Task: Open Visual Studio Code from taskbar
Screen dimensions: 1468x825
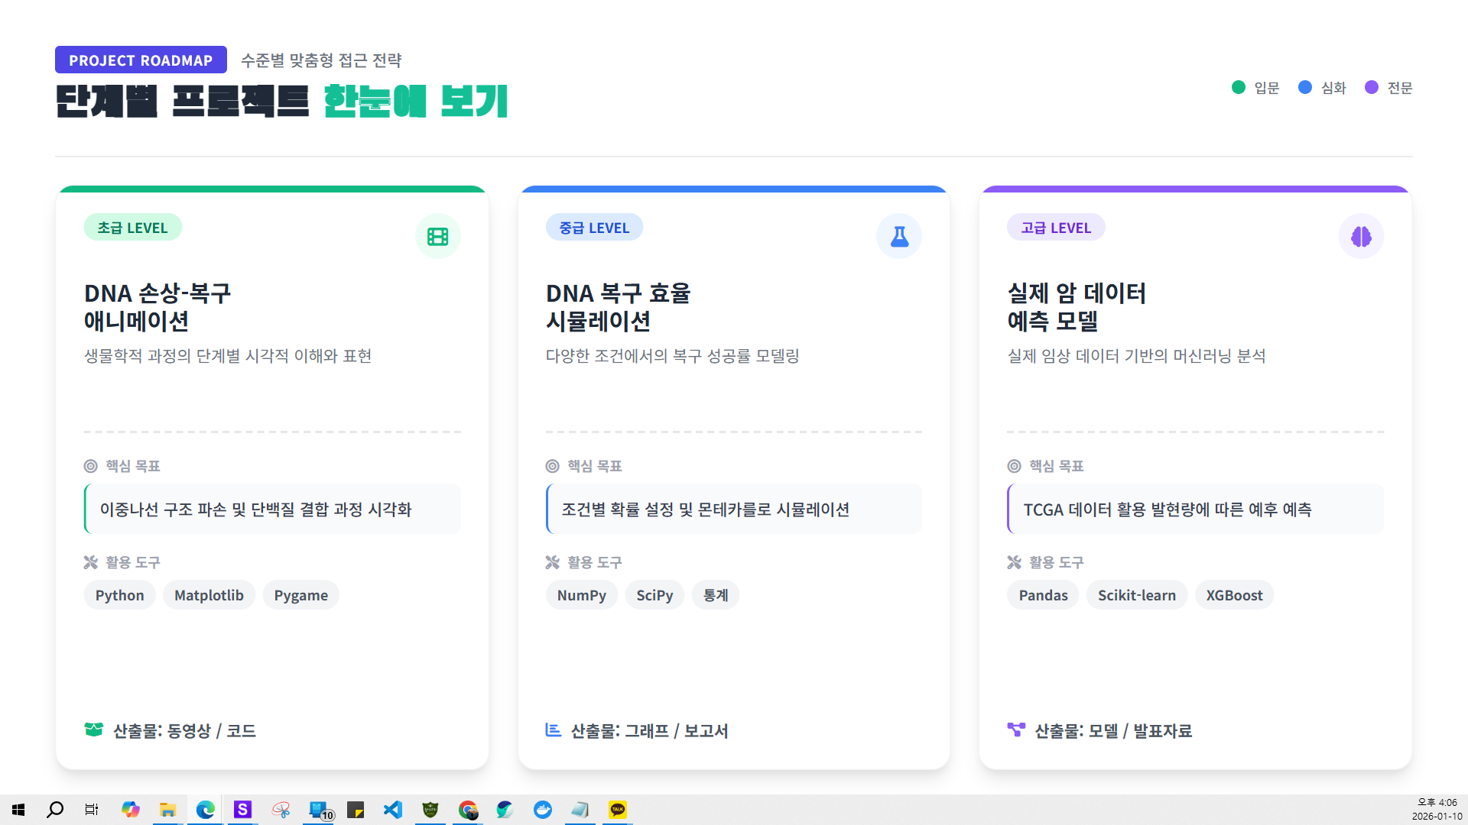Action: point(393,810)
